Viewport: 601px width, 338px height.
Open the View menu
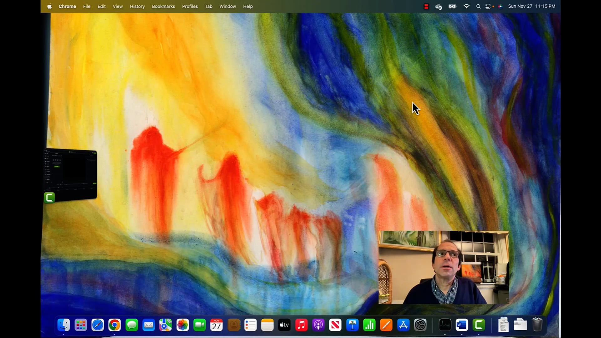tap(118, 6)
